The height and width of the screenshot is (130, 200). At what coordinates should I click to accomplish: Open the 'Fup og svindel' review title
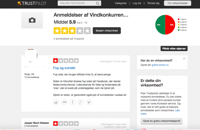64,68
